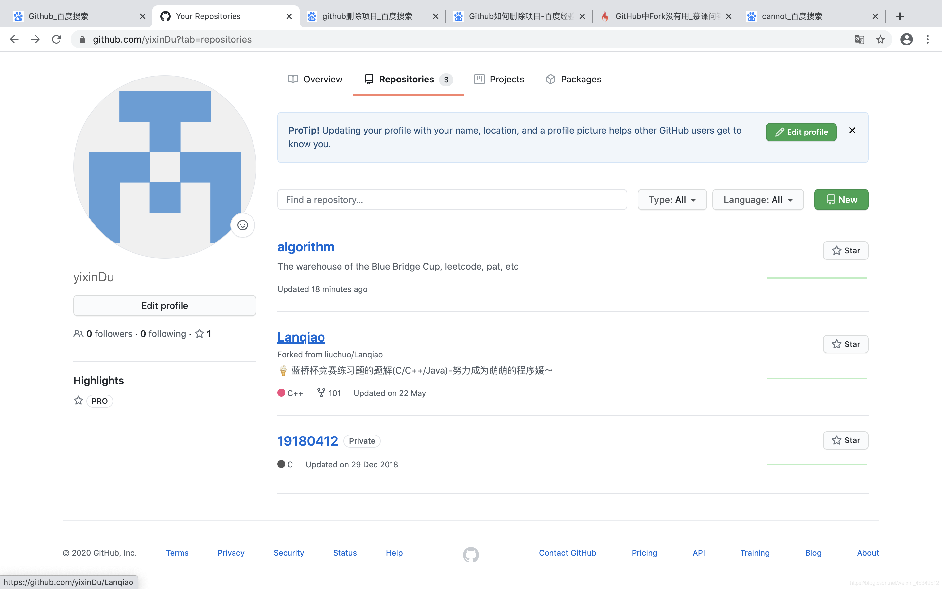
Task: Go back using the browser back arrow
Action: [x=14, y=39]
